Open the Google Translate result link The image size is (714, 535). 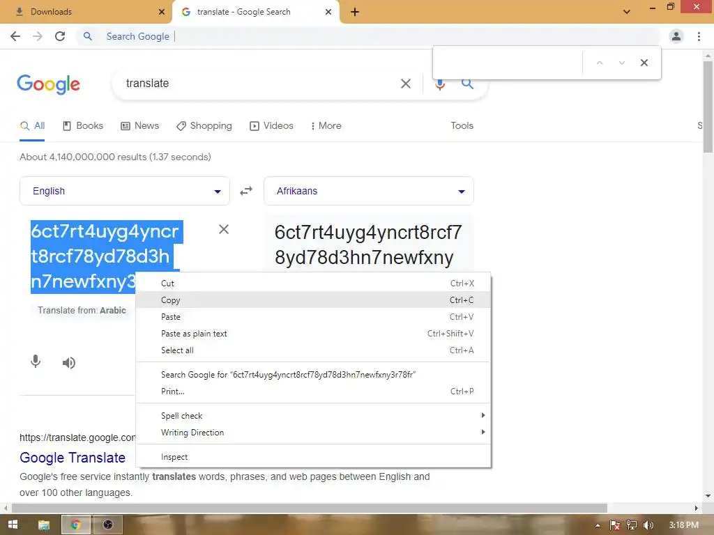click(73, 458)
